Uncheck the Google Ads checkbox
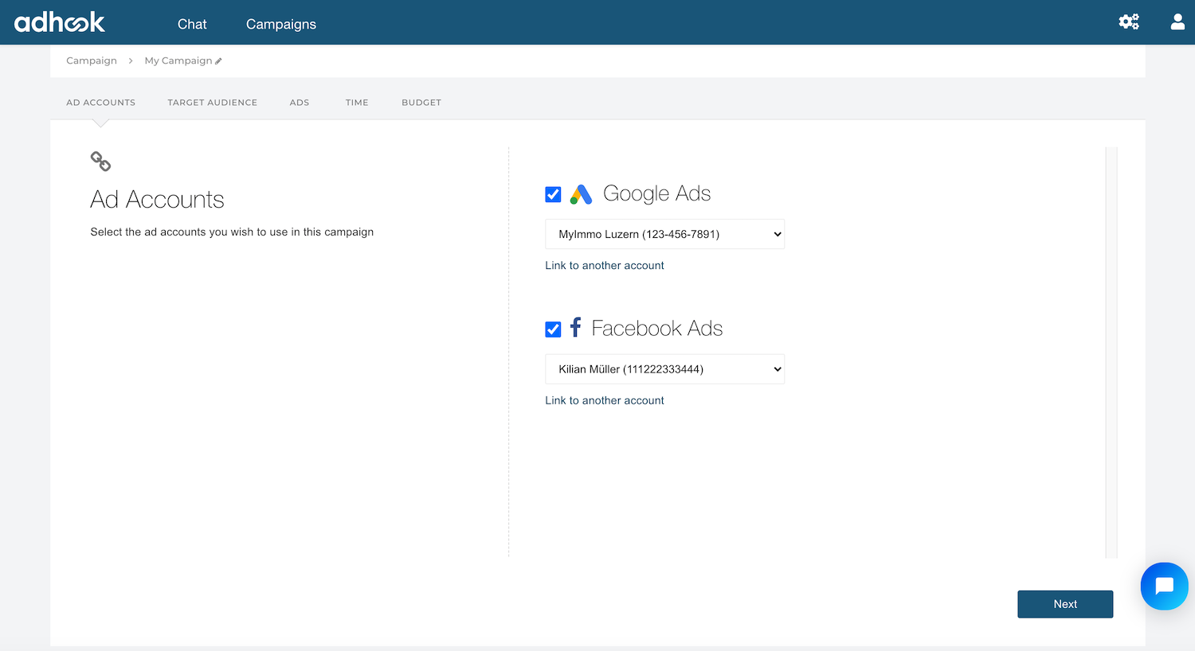This screenshot has height=651, width=1195. click(x=553, y=194)
